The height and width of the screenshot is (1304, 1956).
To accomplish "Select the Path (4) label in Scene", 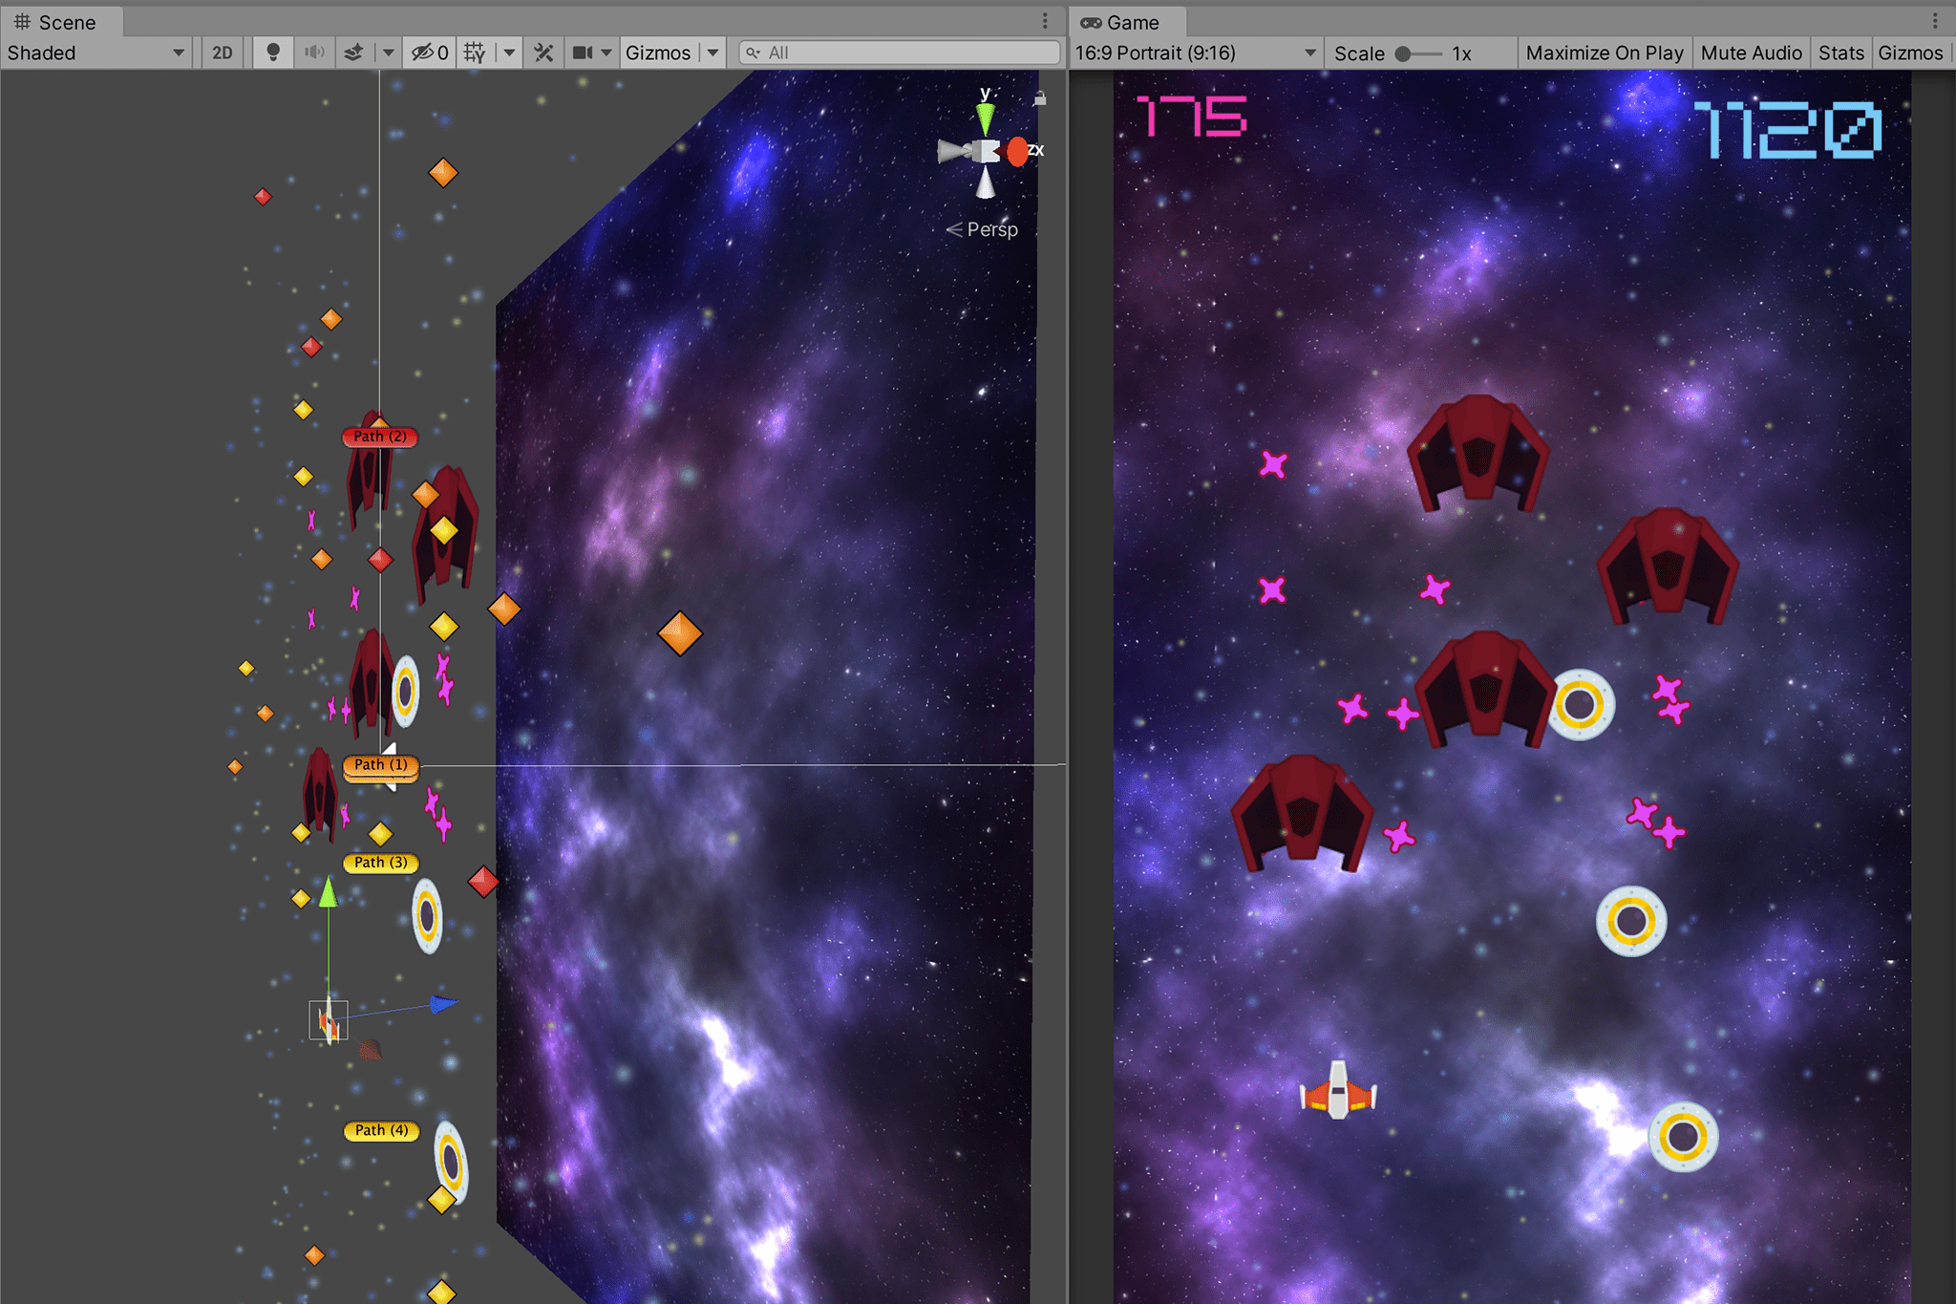I will point(381,1130).
